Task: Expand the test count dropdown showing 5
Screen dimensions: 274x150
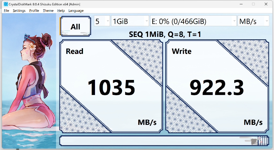Action: 102,21
